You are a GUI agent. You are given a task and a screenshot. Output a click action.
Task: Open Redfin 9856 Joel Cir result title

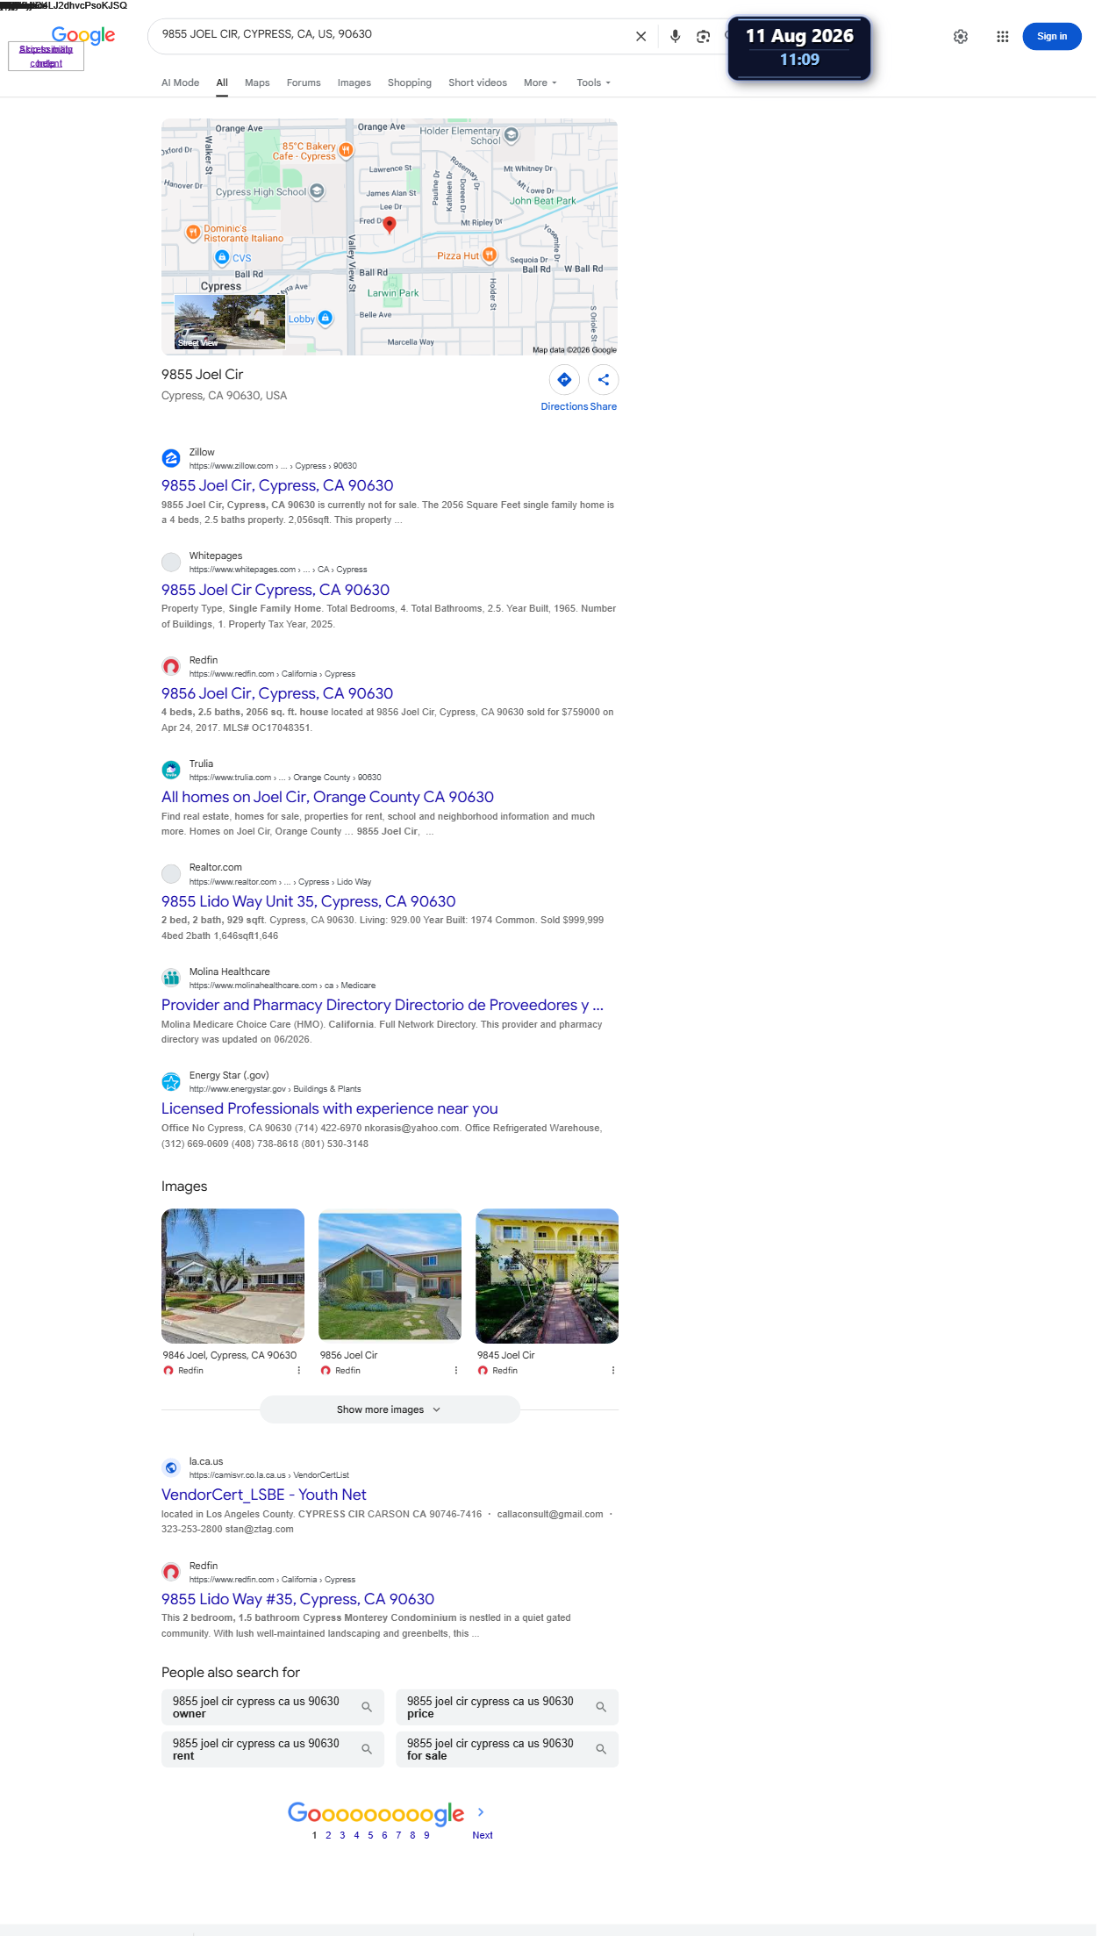277,693
